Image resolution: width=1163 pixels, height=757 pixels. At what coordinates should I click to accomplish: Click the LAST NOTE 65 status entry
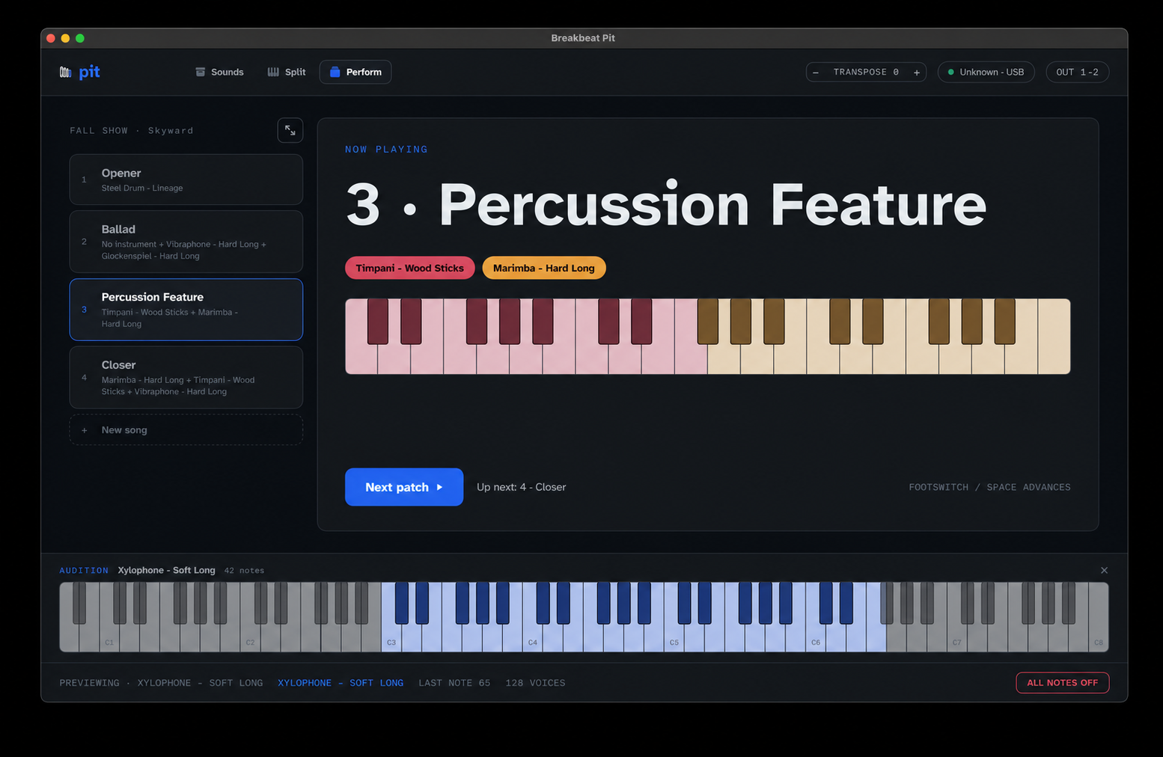pos(454,683)
